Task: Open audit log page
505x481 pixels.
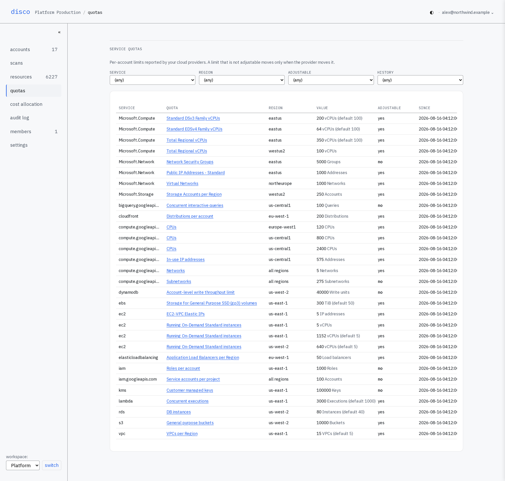Action: pos(34,118)
